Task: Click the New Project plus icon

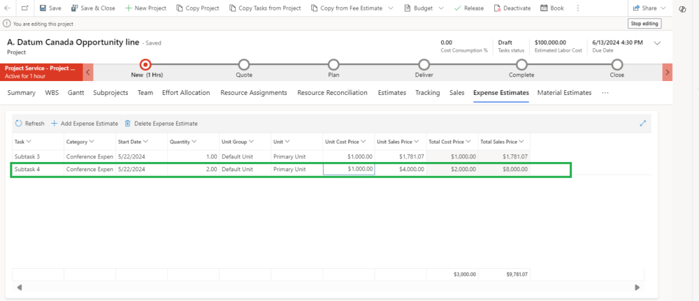Action: pyautogui.click(x=129, y=8)
